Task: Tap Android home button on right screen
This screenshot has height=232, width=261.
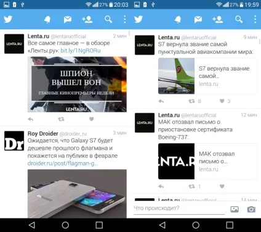Action: click(x=196, y=225)
